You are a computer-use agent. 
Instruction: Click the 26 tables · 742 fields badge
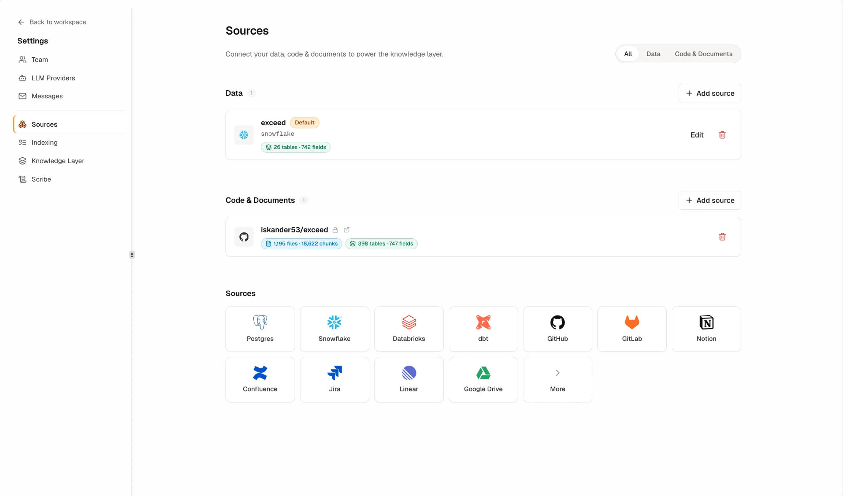coord(295,147)
